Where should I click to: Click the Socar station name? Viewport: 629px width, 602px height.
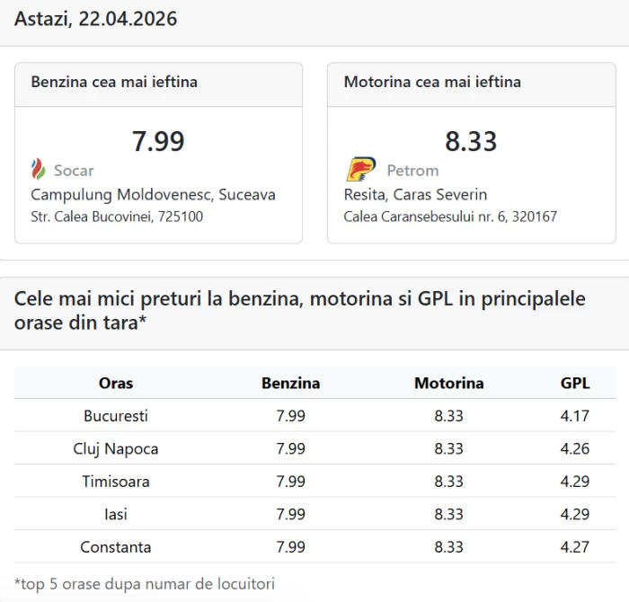point(74,170)
